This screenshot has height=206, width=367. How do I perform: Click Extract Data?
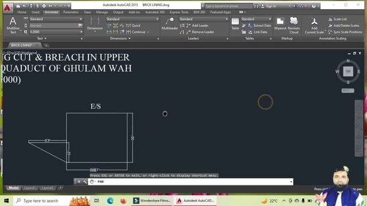coord(260,25)
